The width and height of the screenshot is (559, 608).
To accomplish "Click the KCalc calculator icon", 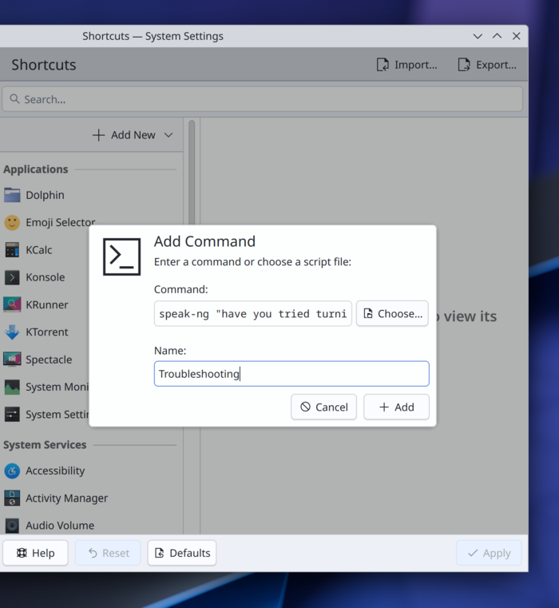I will tap(12, 250).
